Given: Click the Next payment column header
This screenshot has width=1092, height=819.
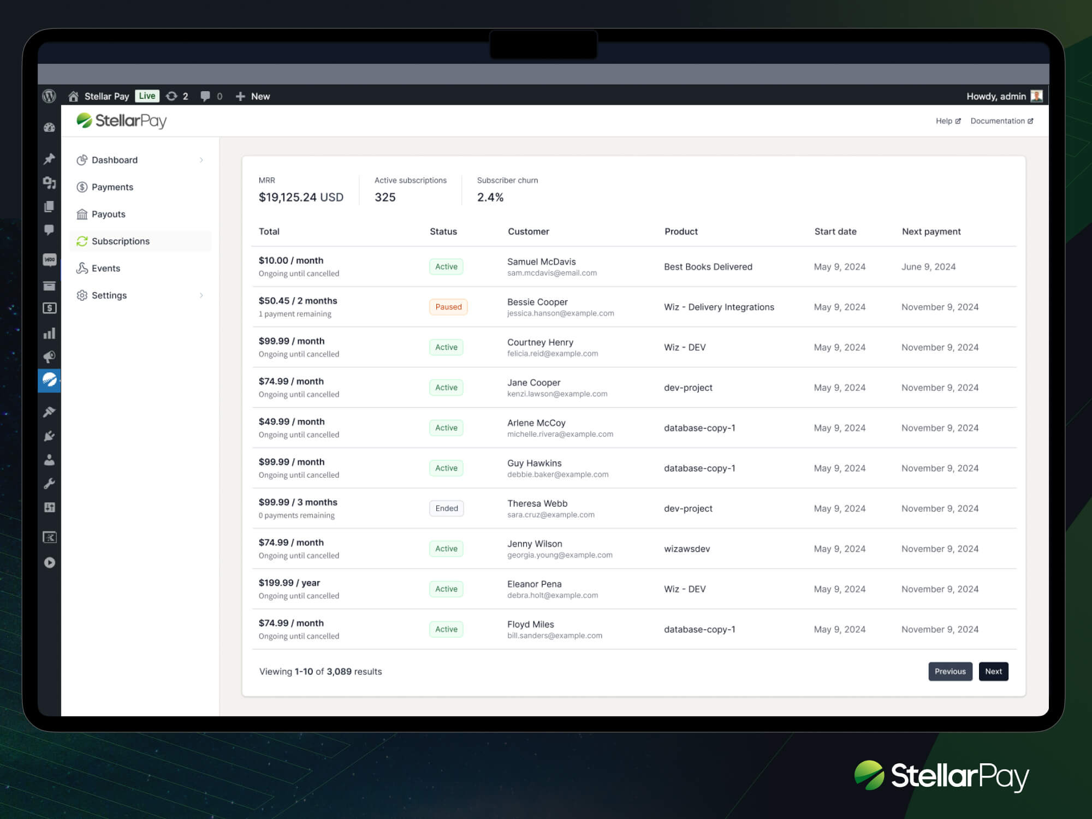Looking at the screenshot, I should coord(931,232).
